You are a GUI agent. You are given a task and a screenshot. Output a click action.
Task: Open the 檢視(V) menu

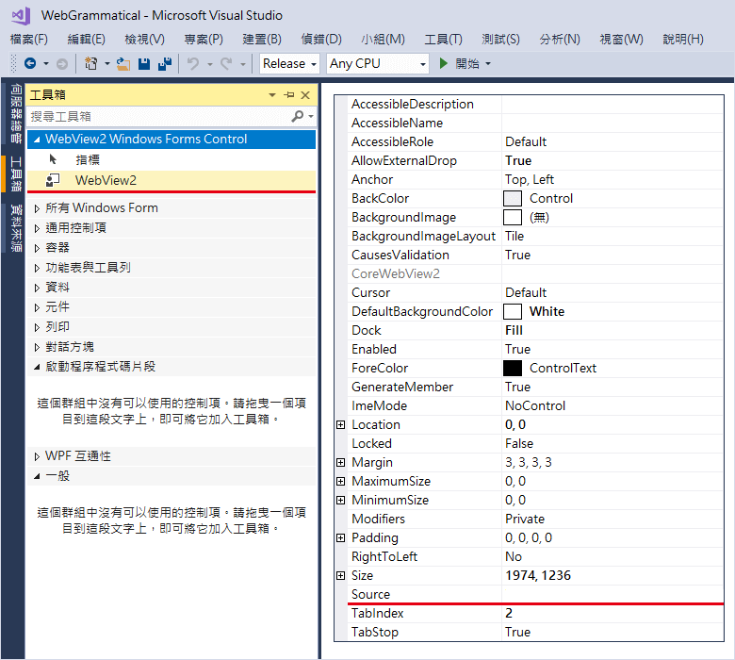pos(144,39)
